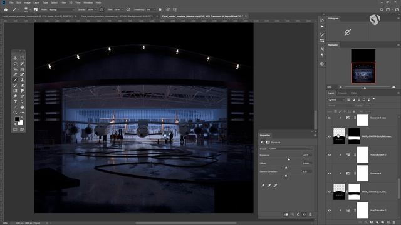Screen dimensions: 401x225
Task: Open the Window menu
Action: point(88,2)
